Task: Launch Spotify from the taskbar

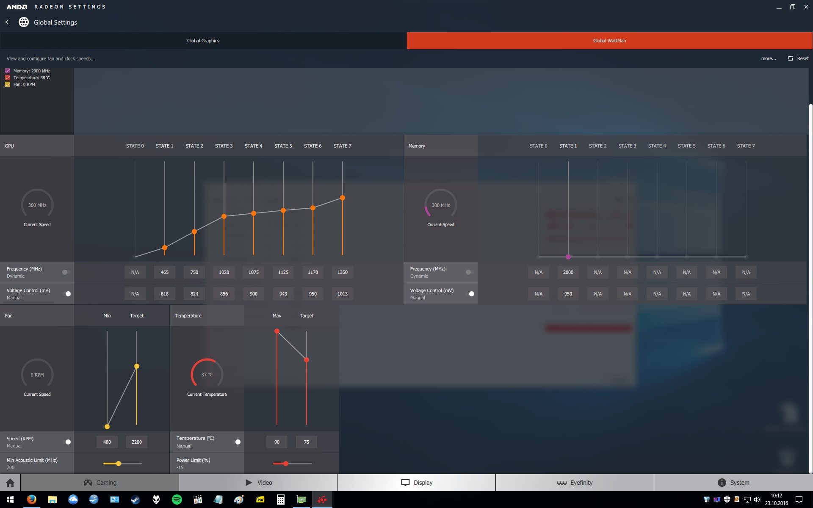Action: pyautogui.click(x=177, y=500)
